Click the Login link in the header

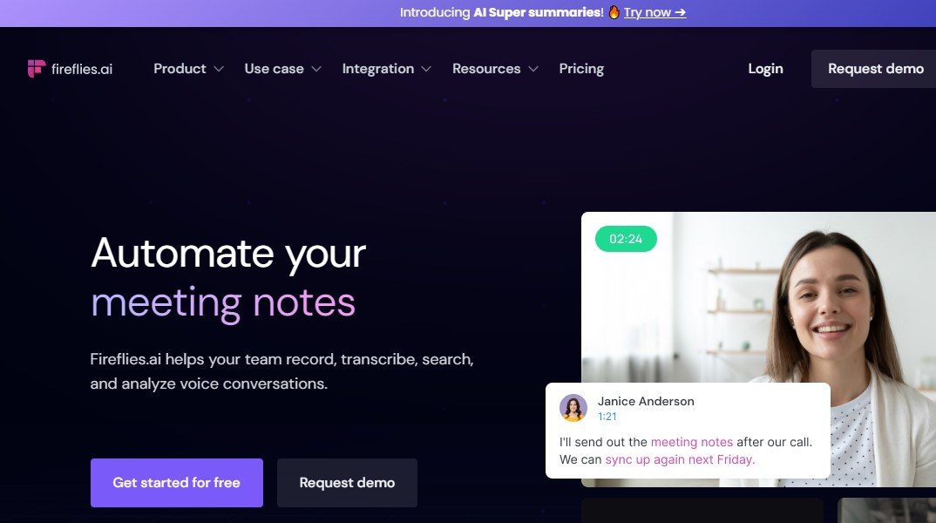(x=765, y=69)
